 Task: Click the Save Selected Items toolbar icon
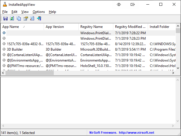[5, 18]
